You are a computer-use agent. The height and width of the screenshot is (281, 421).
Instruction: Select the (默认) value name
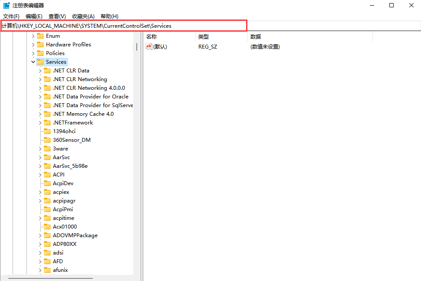(x=160, y=47)
